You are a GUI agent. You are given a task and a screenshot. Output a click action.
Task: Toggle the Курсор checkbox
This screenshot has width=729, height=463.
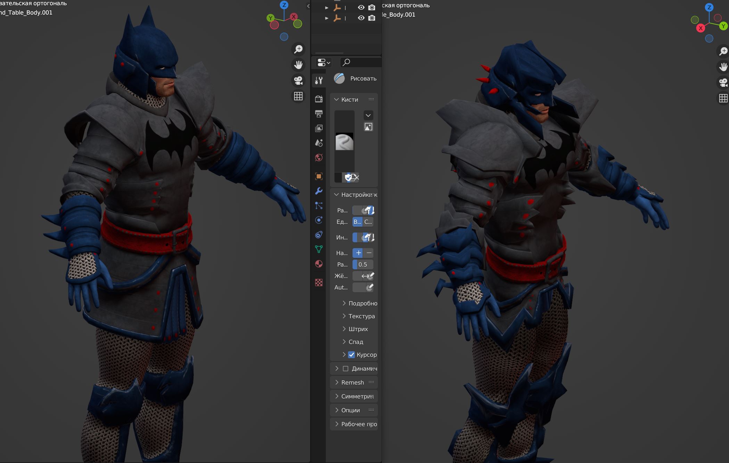pos(351,355)
